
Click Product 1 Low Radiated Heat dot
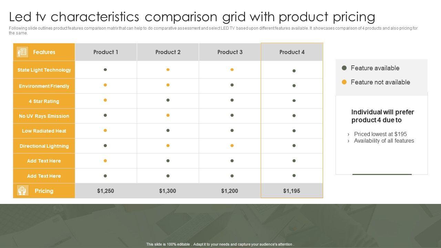click(x=105, y=131)
